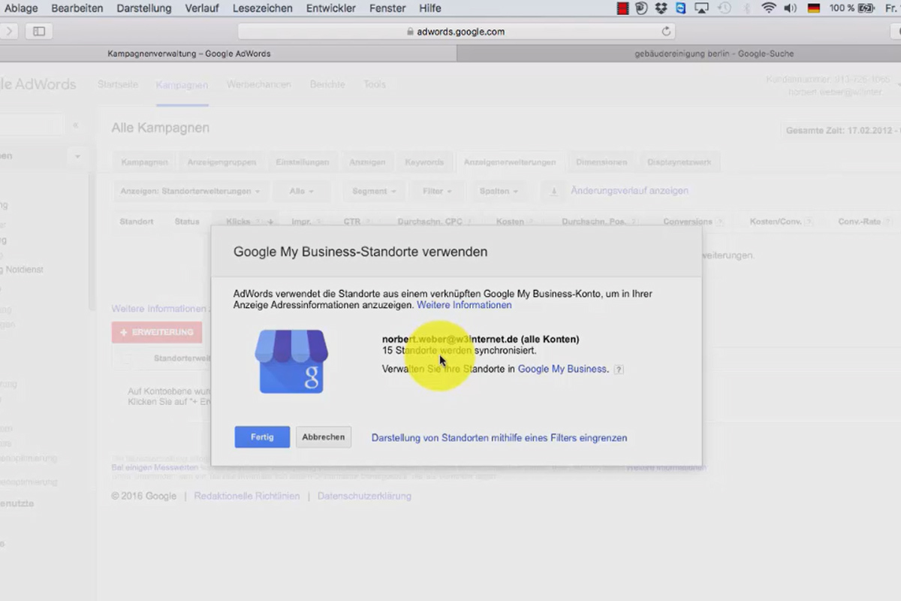Open Tools in AdWords navigation
The height and width of the screenshot is (601, 901).
tap(375, 84)
